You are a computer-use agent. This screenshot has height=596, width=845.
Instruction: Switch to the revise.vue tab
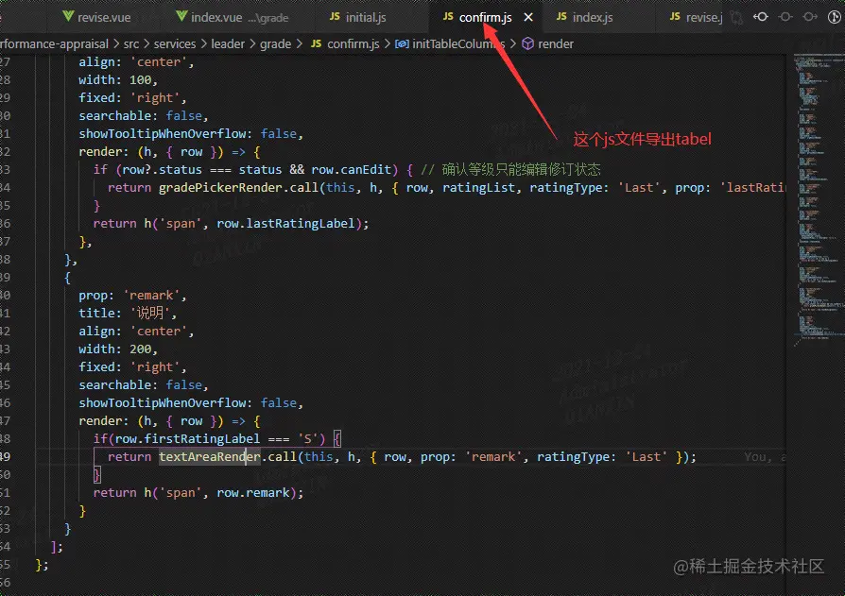tap(96, 17)
